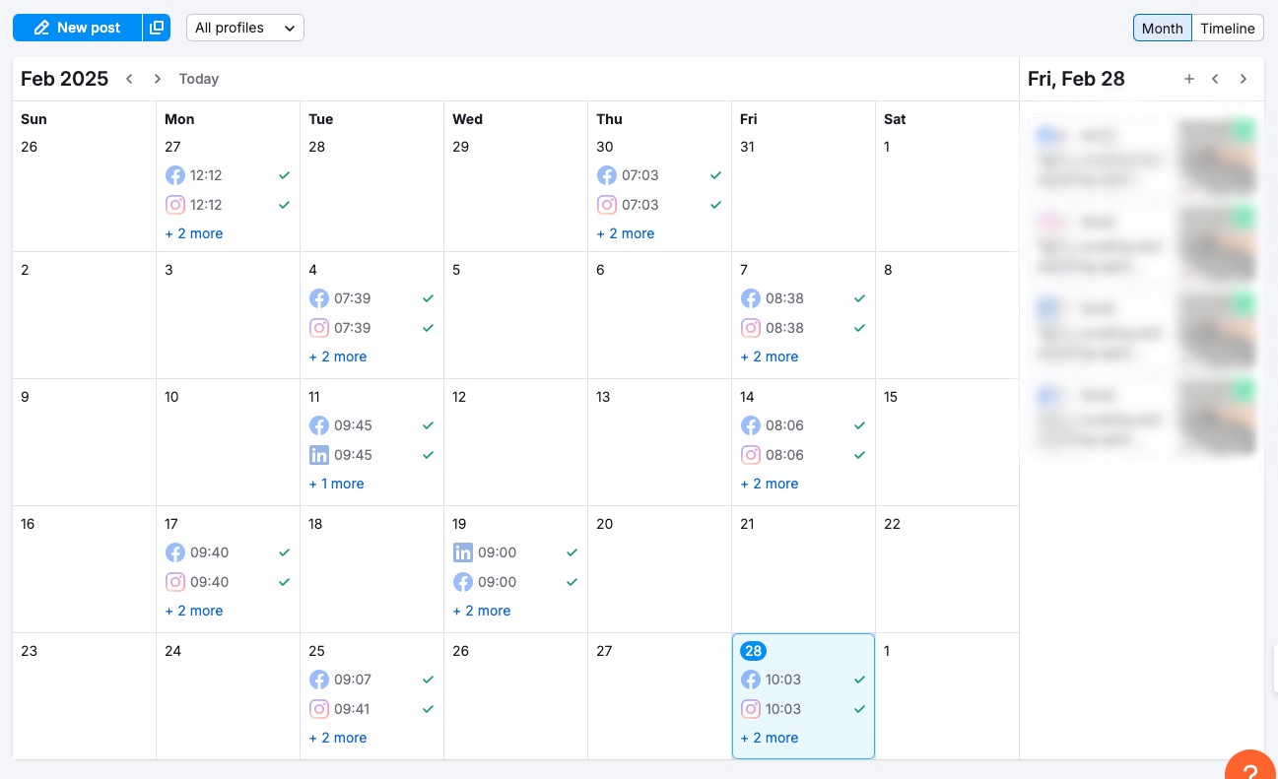
Task: Switch to Timeline view
Action: 1228,28
